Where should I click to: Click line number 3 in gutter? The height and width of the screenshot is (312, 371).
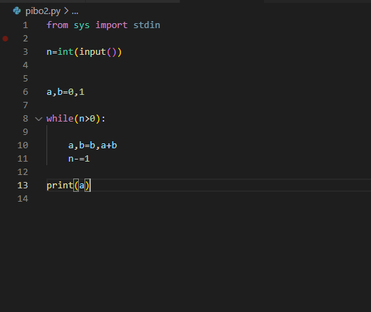(25, 52)
